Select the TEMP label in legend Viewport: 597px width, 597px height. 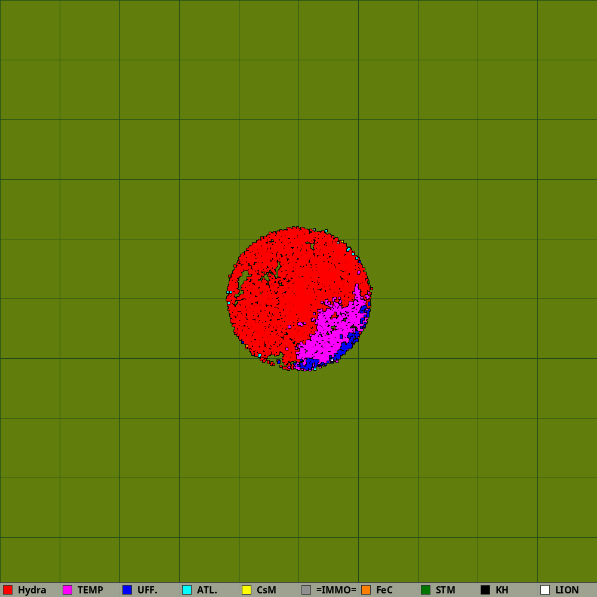pyautogui.click(x=90, y=590)
